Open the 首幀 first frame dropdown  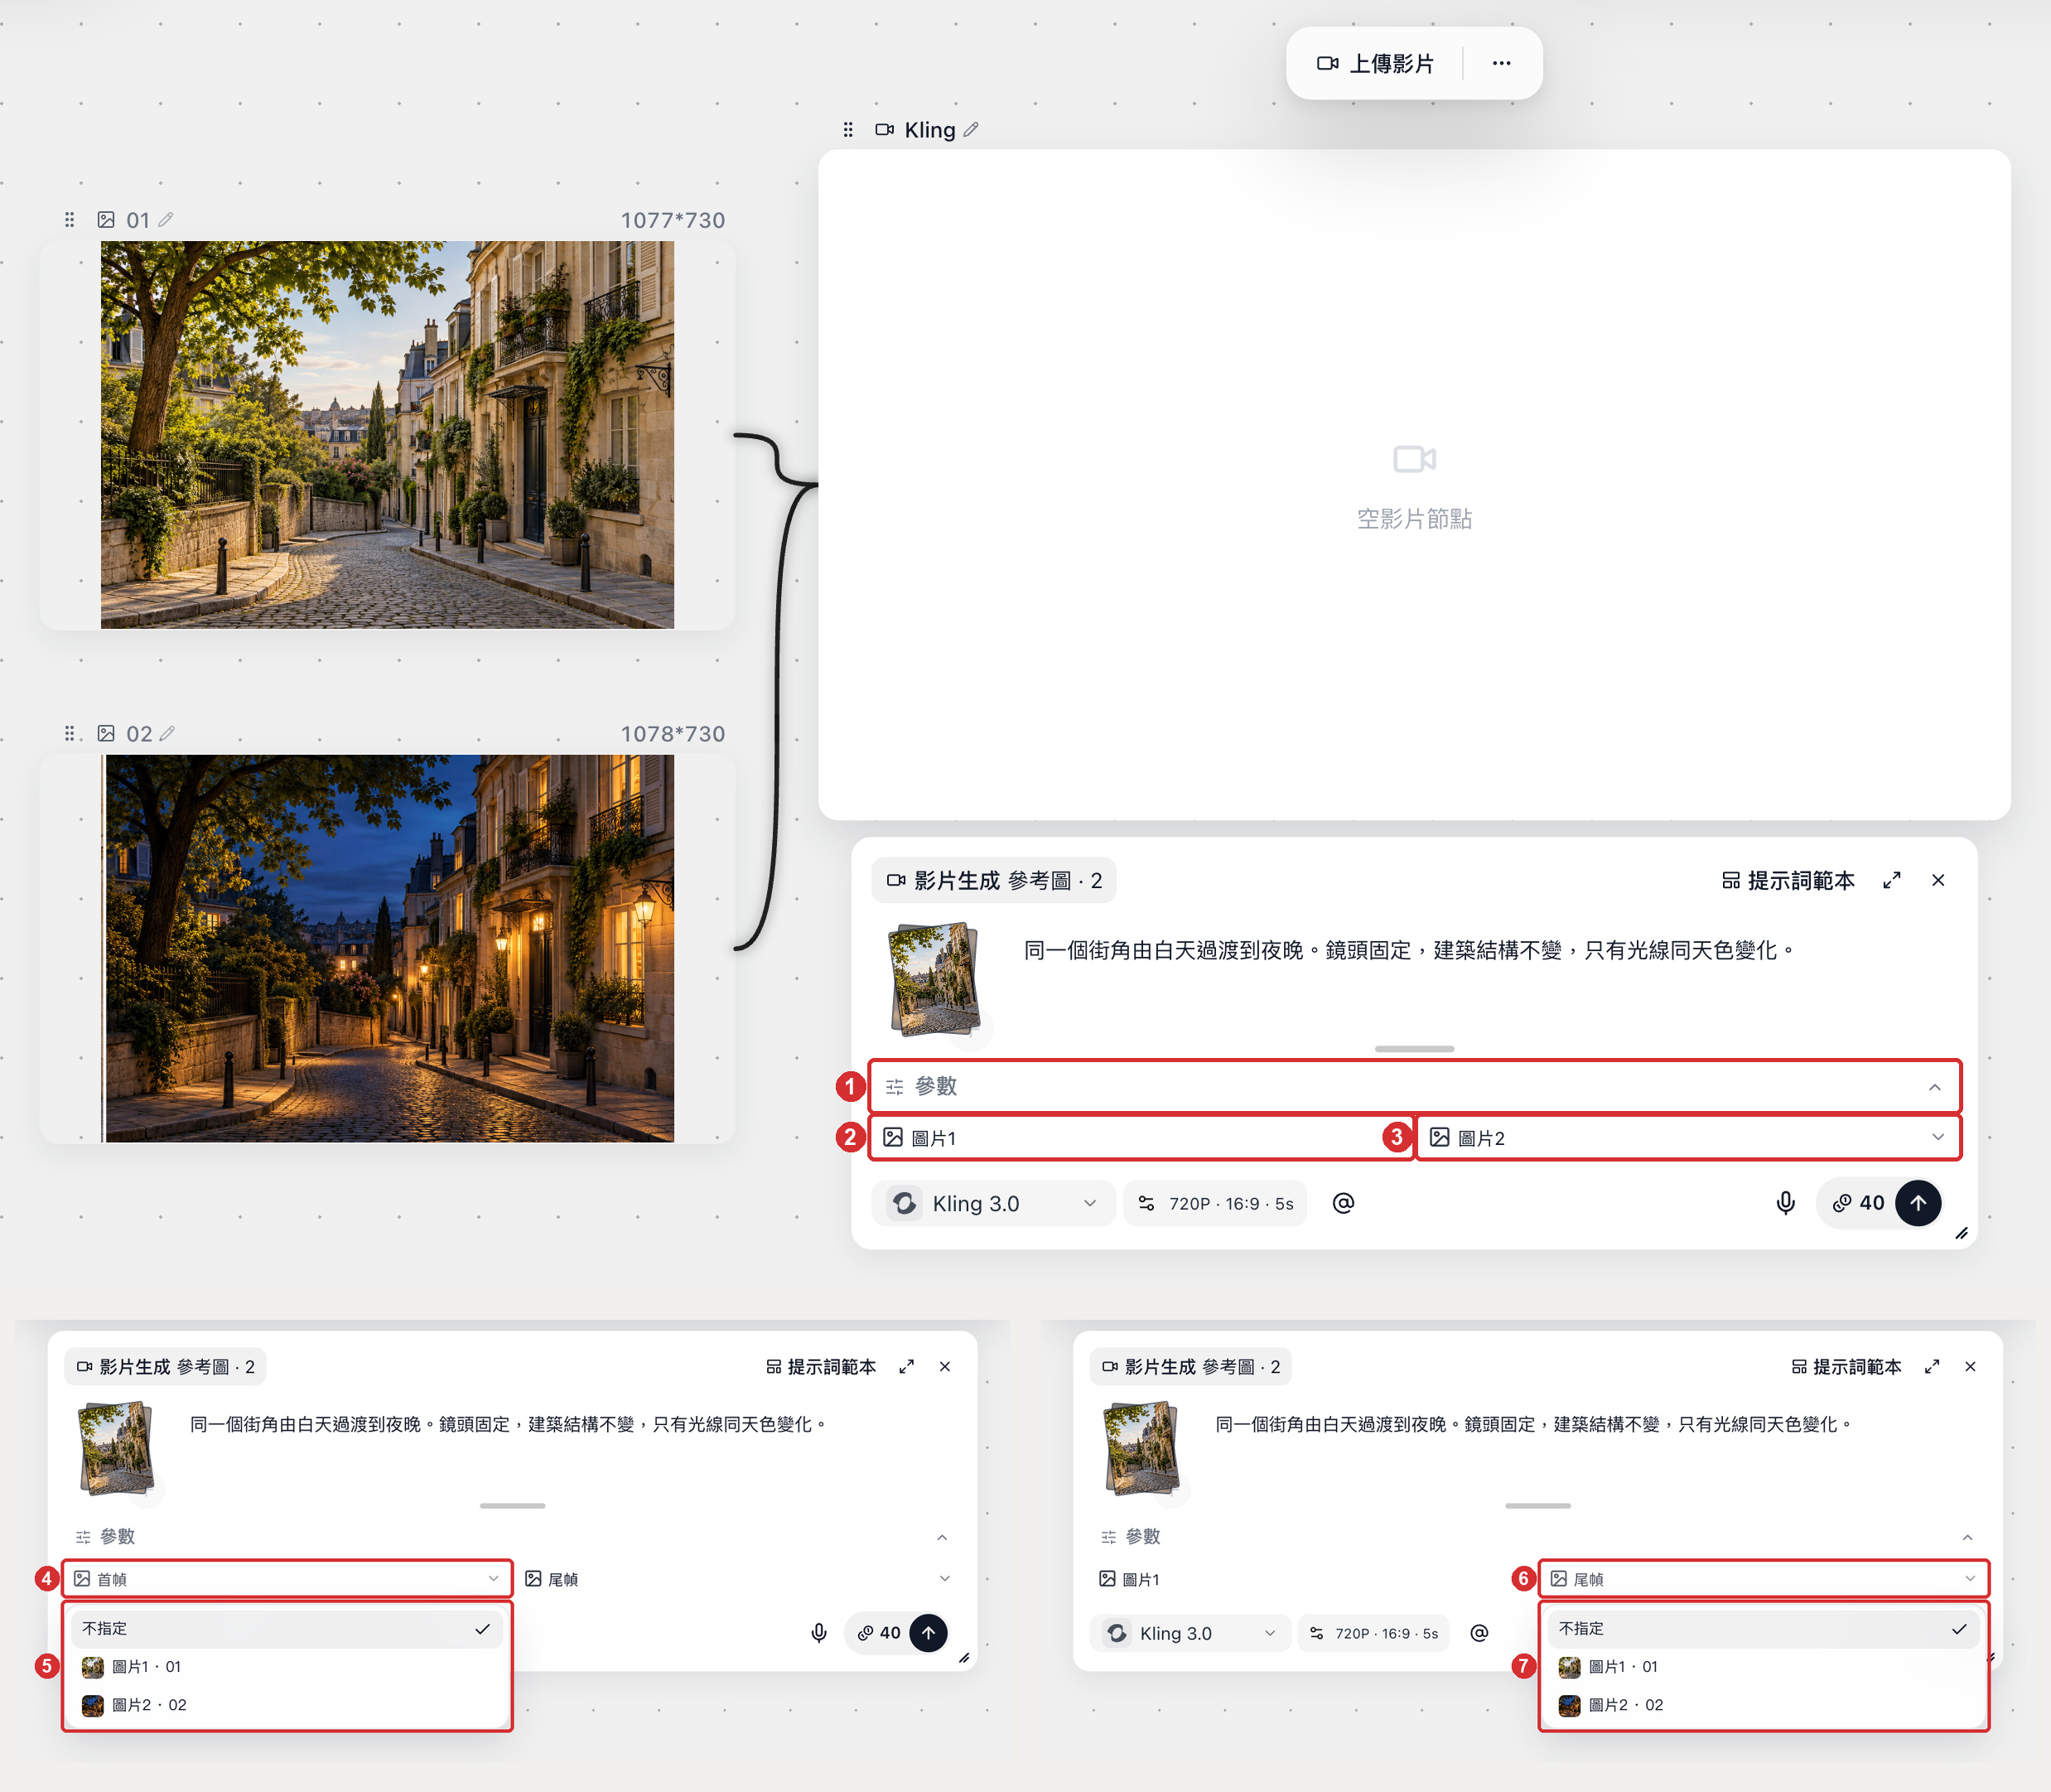click(x=287, y=1579)
